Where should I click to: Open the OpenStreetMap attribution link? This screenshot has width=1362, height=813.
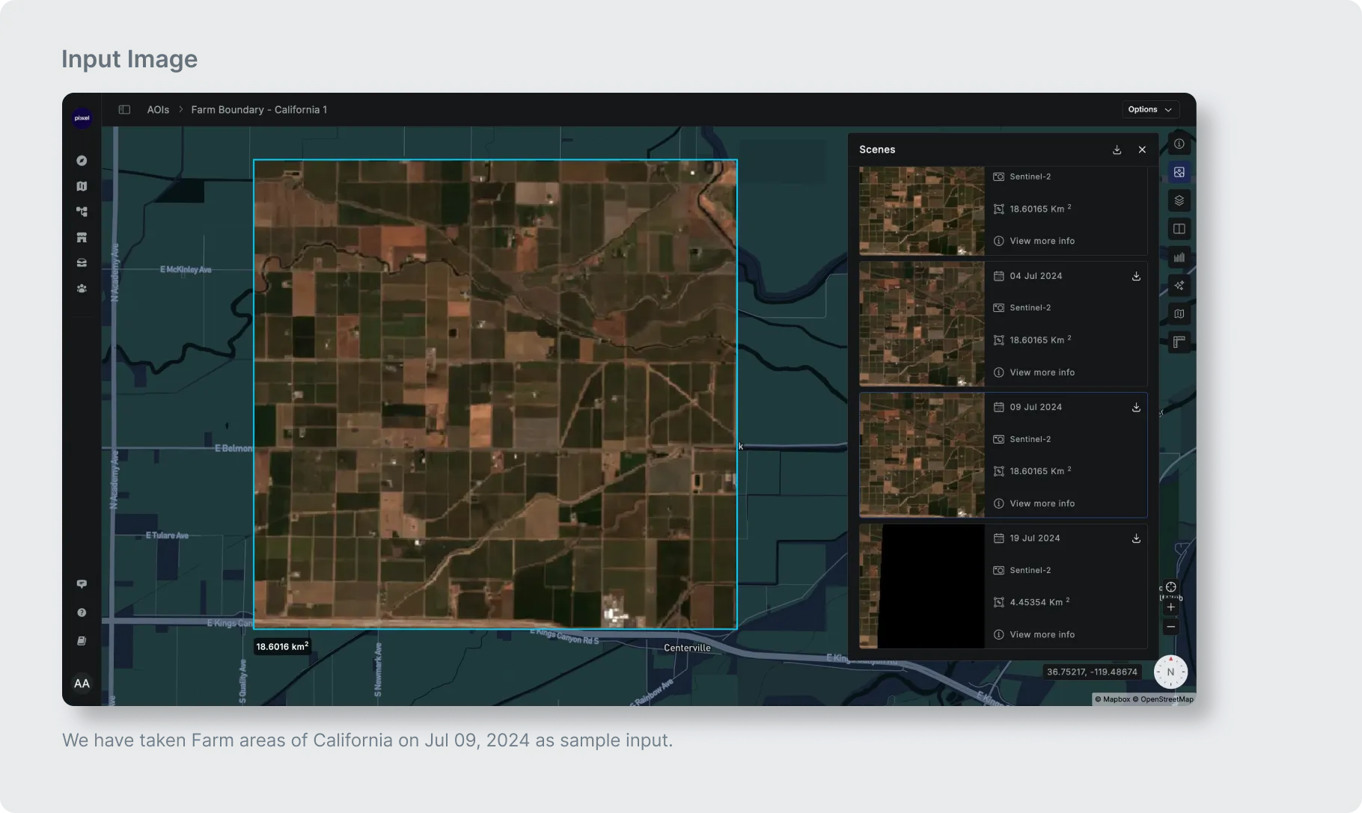(1163, 699)
